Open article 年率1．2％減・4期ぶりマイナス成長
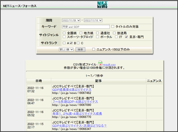Viewport: 178px width, 132px height. tap(77, 114)
